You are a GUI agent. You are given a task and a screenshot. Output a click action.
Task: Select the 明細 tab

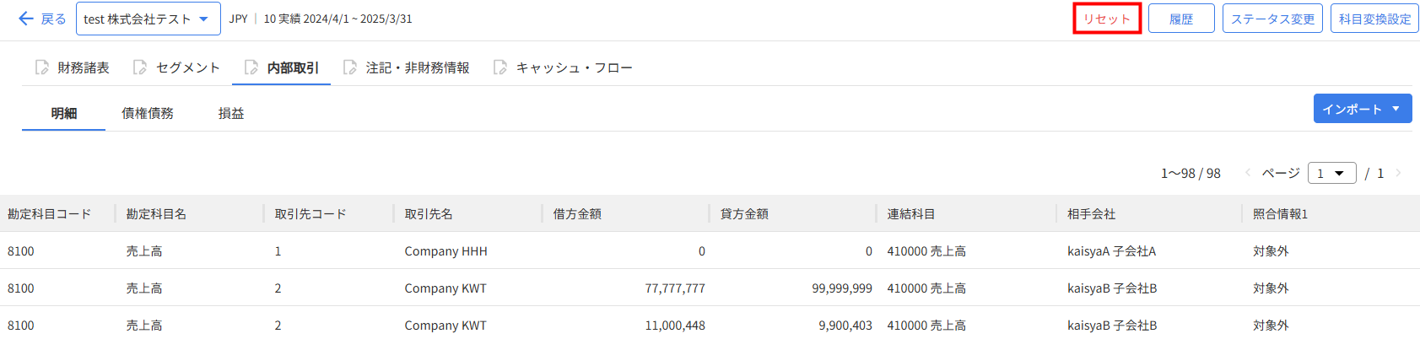click(x=64, y=113)
